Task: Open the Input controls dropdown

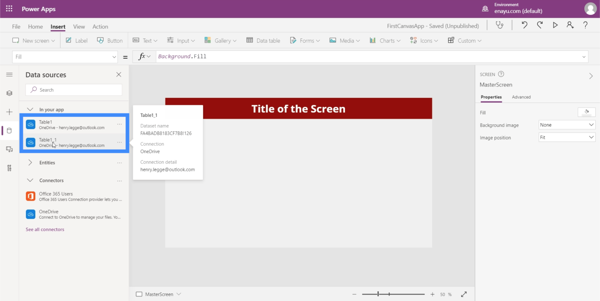Action: 181,41
